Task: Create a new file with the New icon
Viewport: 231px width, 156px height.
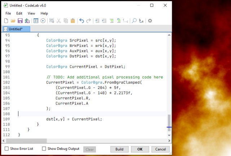Action: [x=6, y=21]
